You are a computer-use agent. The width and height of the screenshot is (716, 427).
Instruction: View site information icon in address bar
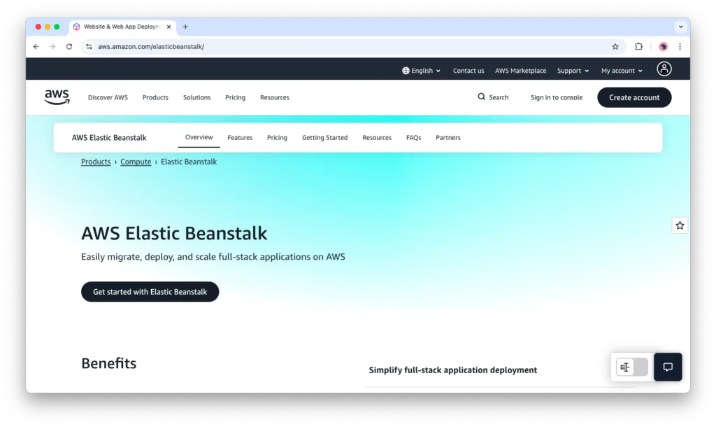pos(89,47)
